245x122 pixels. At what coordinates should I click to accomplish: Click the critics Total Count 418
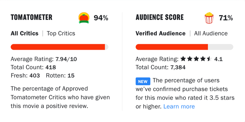[51, 67]
